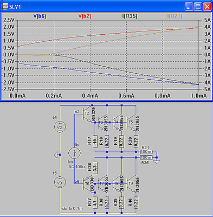213x217 pixels.
Task: Click the 1.0mA horizontal axis label
Action: [x=198, y=95]
